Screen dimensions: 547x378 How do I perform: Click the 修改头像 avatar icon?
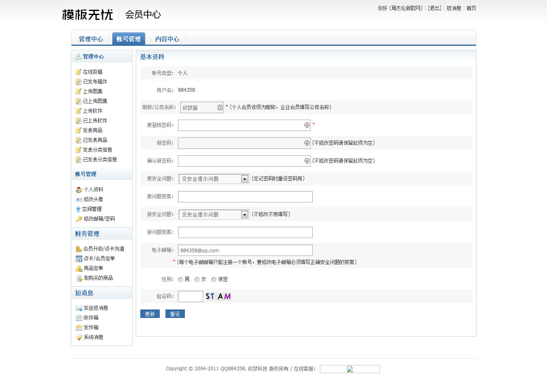pyautogui.click(x=79, y=200)
